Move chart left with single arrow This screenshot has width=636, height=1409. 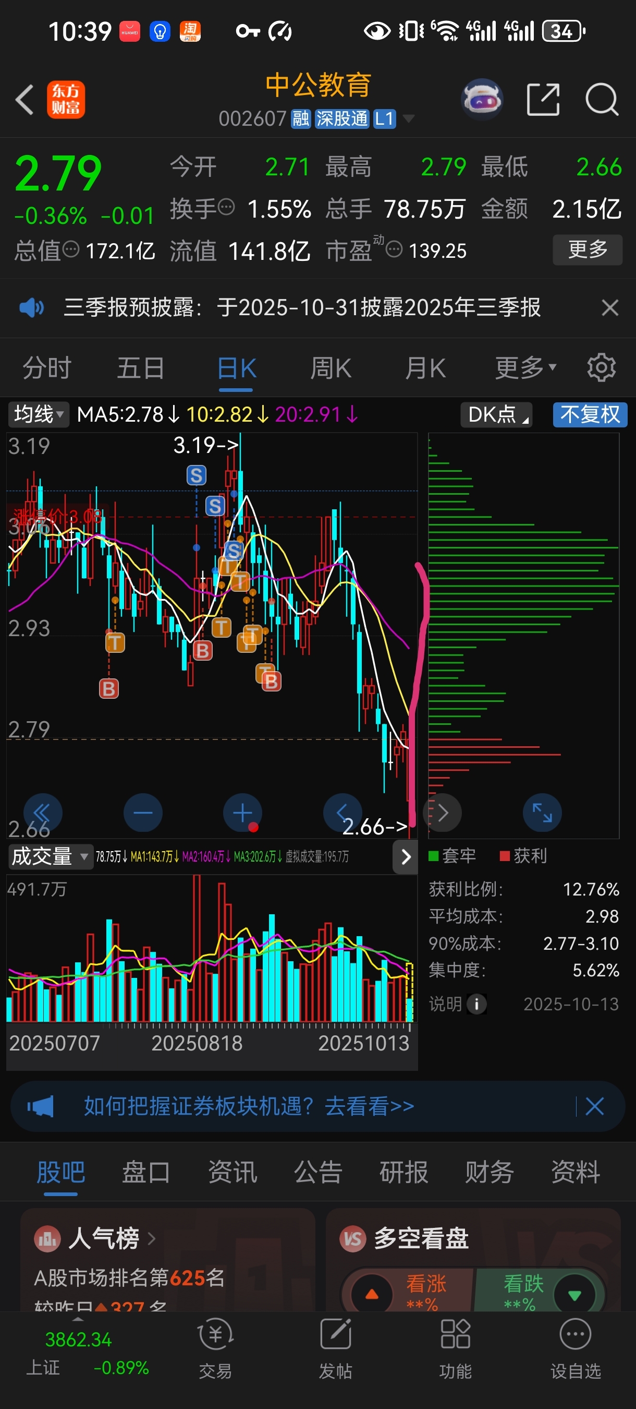click(343, 813)
